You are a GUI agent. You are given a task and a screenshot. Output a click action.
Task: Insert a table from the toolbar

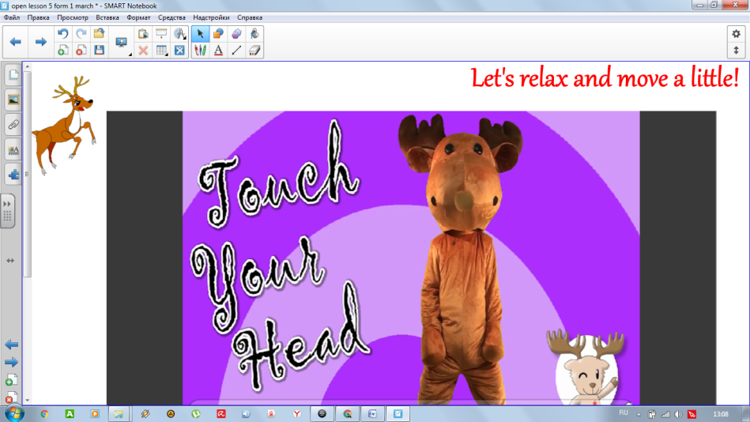coord(162,51)
